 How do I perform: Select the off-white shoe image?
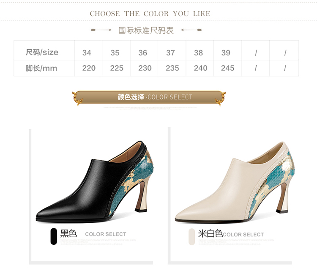235,182
